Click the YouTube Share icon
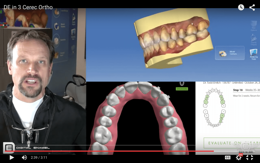Viewport: 260px width, 163px height. (x=252, y=8)
